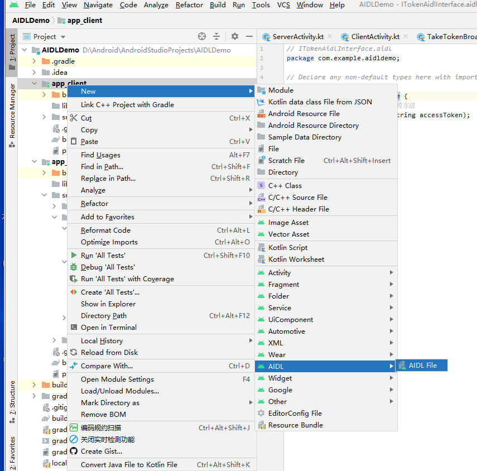
Task: Click the Reload from Disk refresh icon
Action: coord(74,352)
